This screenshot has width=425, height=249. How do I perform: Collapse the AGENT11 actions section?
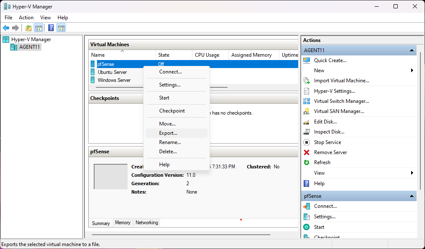click(x=412, y=50)
